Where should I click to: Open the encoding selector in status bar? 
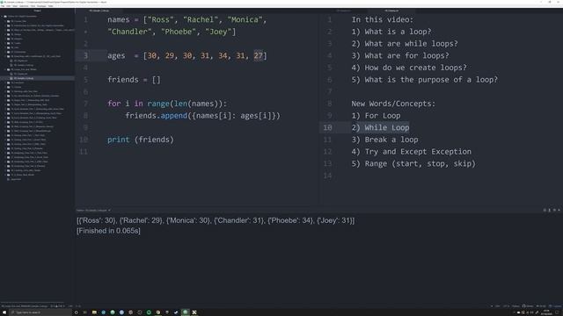click(x=506, y=306)
